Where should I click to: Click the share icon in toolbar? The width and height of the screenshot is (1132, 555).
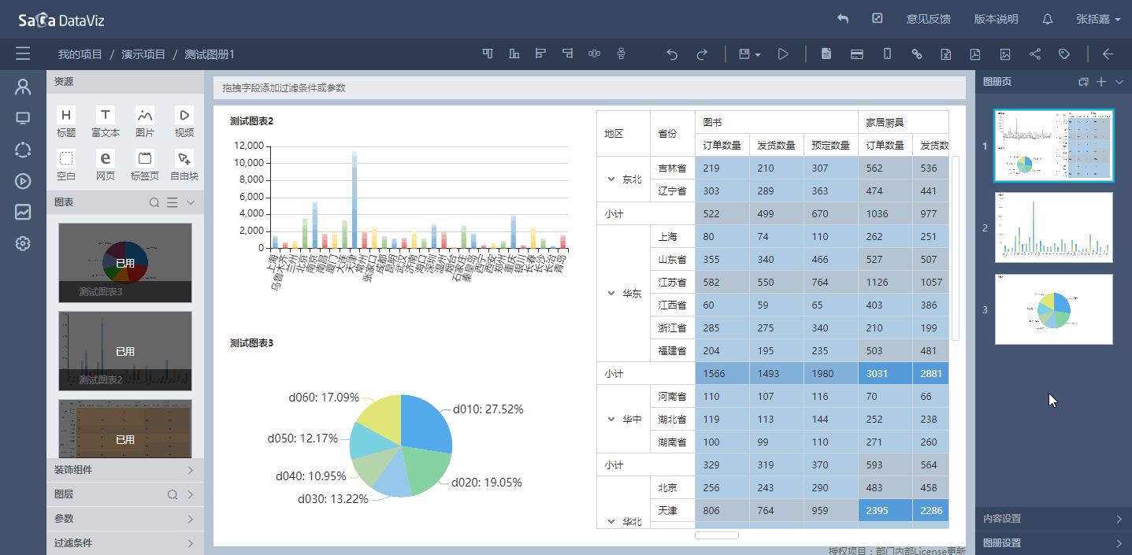1035,54
